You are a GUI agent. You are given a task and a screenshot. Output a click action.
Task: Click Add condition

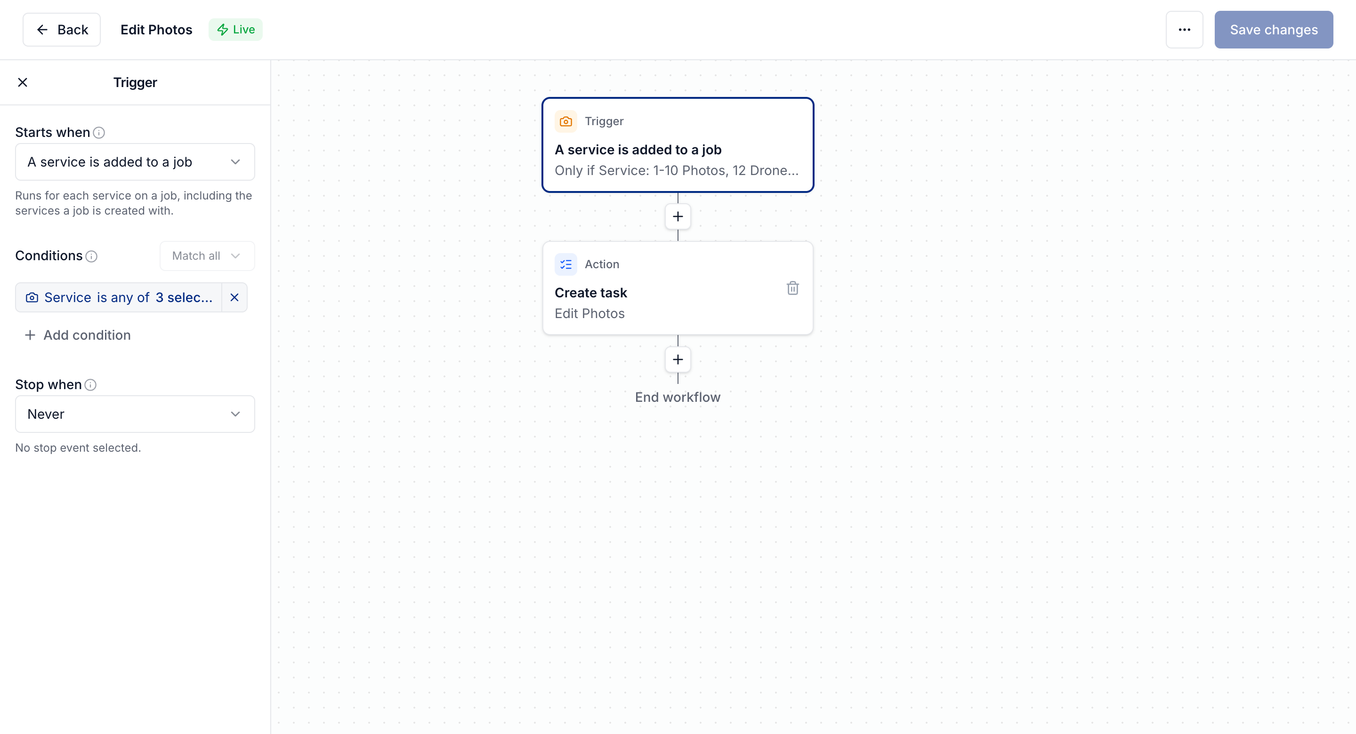(77, 335)
